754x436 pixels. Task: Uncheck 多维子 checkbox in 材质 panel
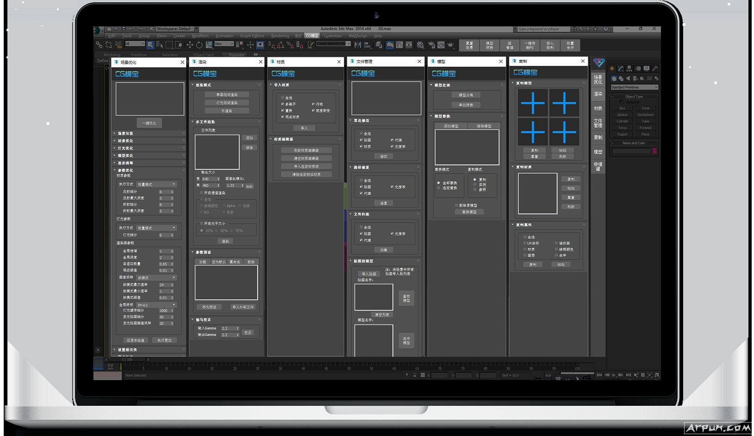pyautogui.click(x=283, y=104)
